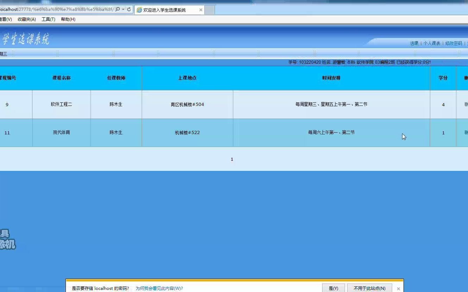
Task: Click the Internet Explorer icon on the tab
Action: tap(139, 10)
